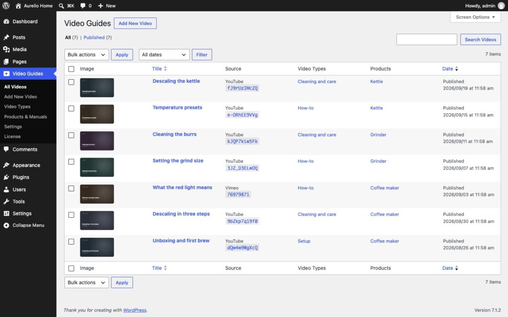The width and height of the screenshot is (508, 317).
Task: Click the Posts pushpin icon
Action: [x=6, y=37]
